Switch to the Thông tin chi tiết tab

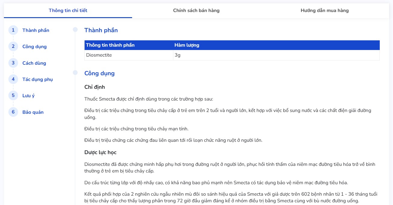(x=68, y=11)
